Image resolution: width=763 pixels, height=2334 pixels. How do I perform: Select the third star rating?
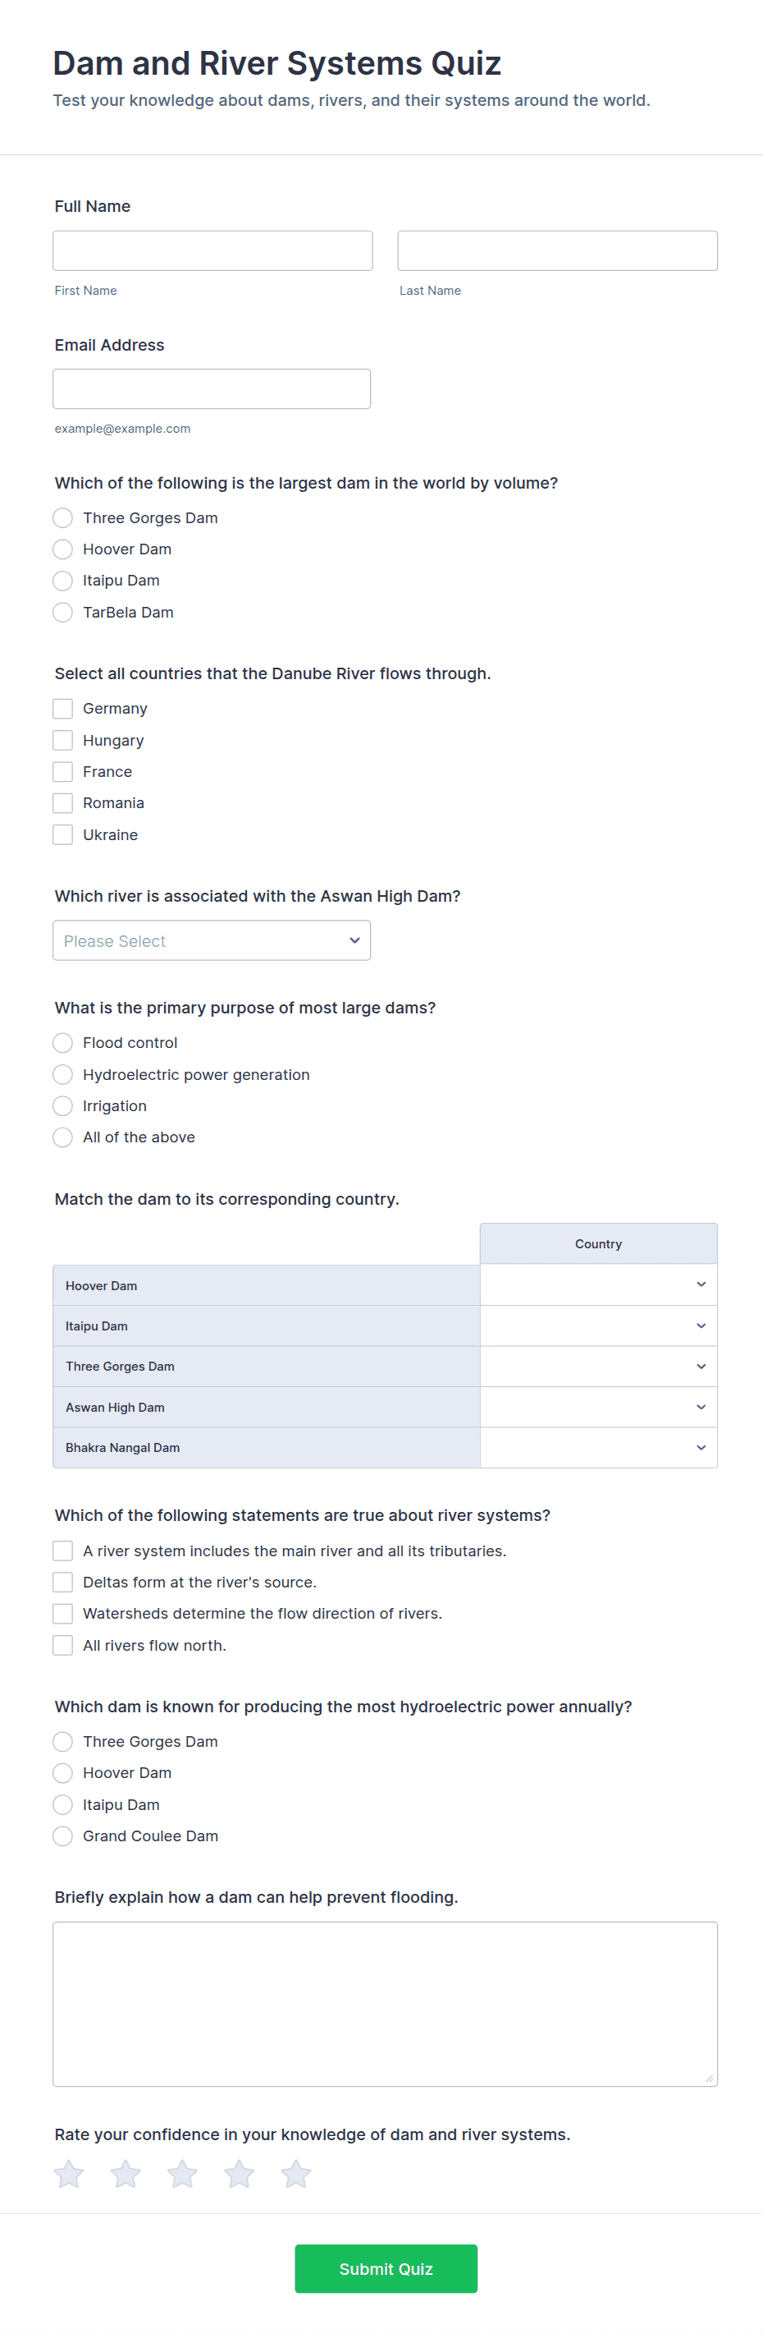tap(183, 2174)
